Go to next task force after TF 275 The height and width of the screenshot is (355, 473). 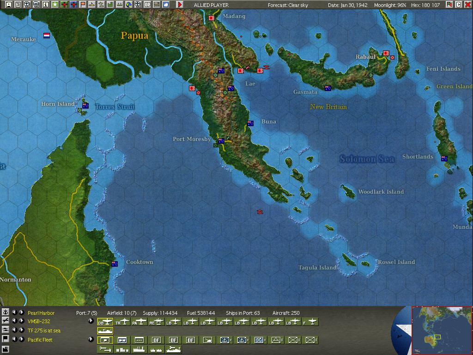(21, 330)
